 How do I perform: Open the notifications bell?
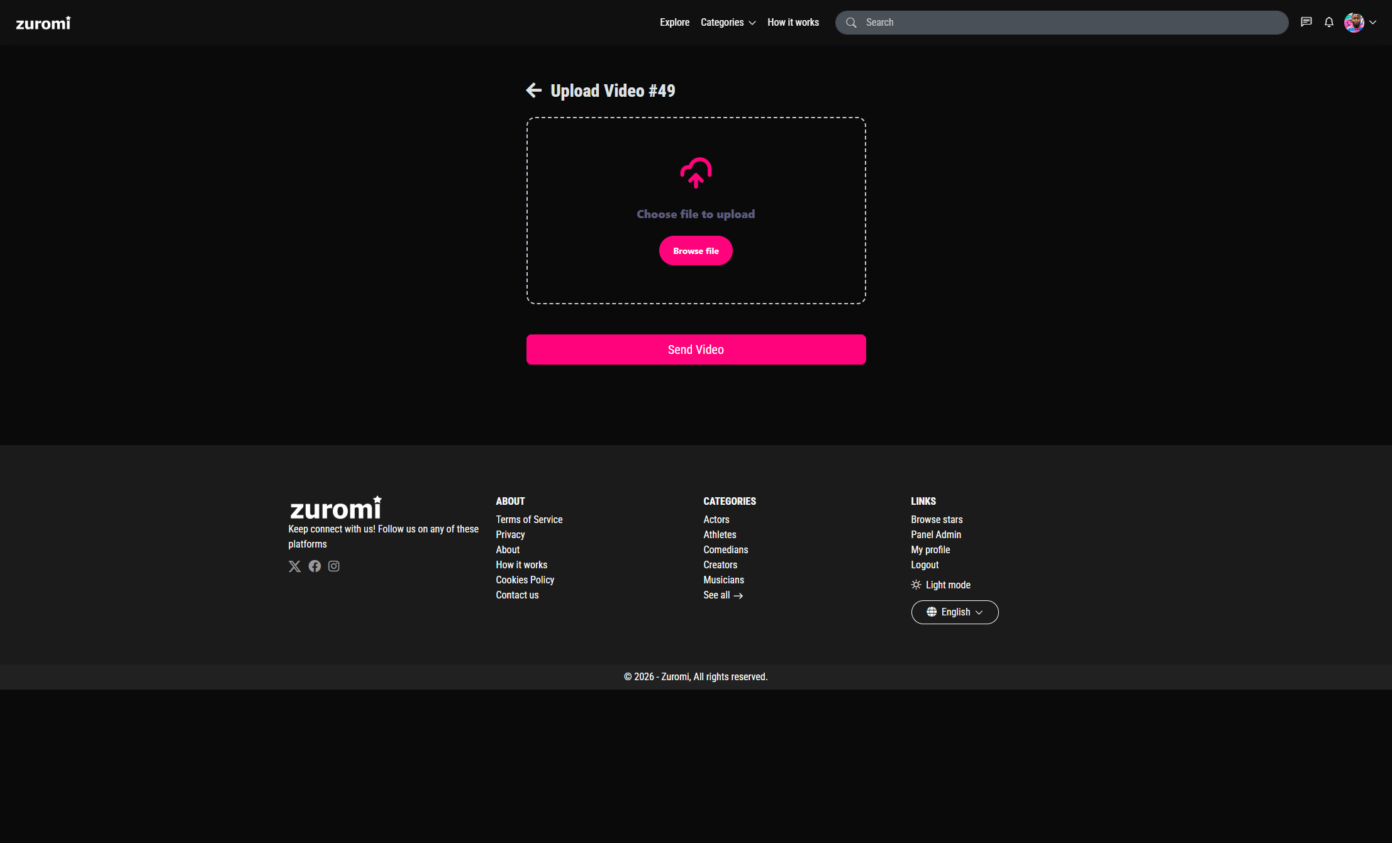[x=1329, y=22]
